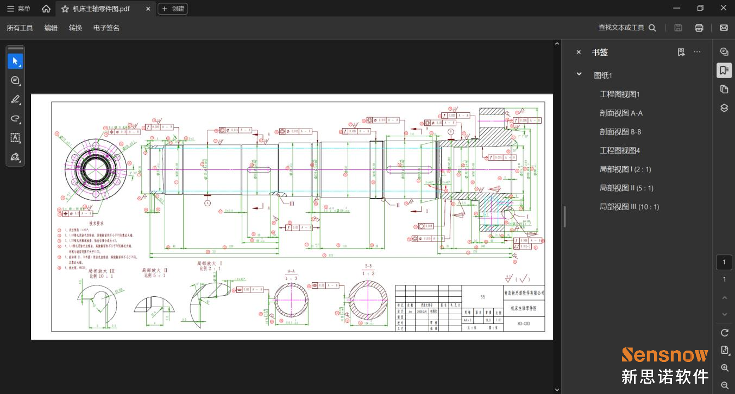Click the print icon

click(699, 28)
